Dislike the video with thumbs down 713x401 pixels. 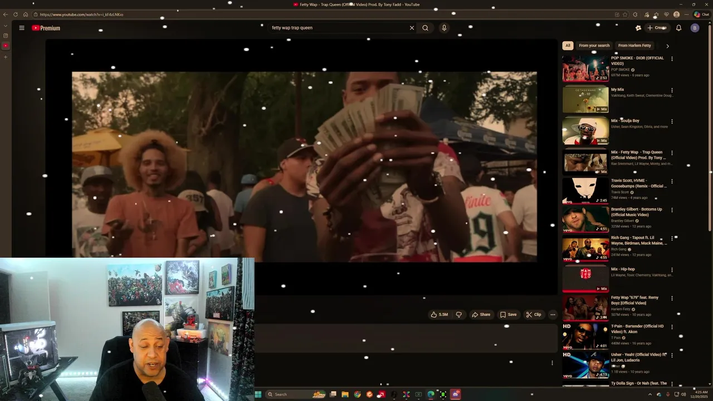tap(458, 315)
